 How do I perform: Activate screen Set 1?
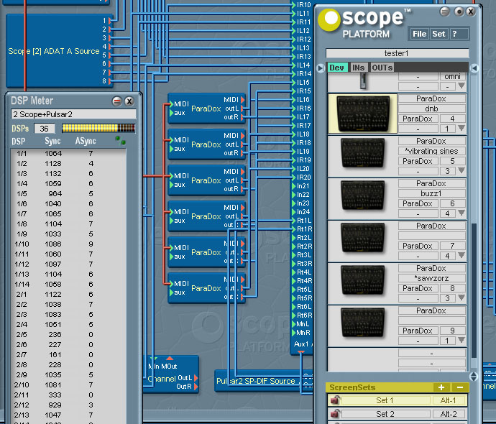click(x=385, y=400)
